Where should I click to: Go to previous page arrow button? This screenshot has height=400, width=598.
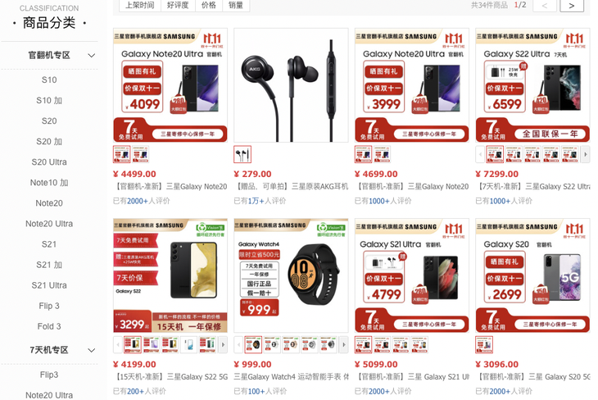click(544, 6)
